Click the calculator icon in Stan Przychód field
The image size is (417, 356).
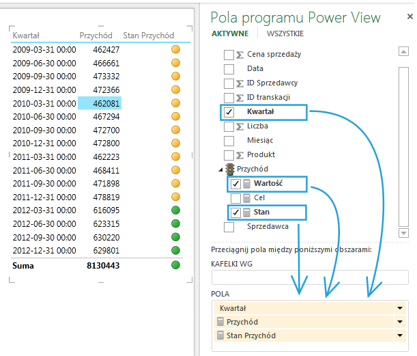[220, 336]
